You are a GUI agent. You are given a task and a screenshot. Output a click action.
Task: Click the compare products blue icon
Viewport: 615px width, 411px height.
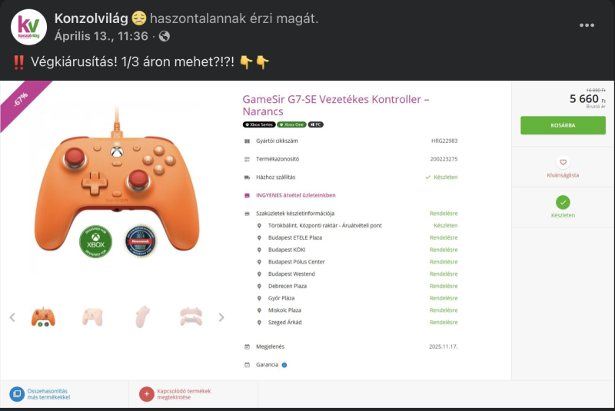(17, 394)
